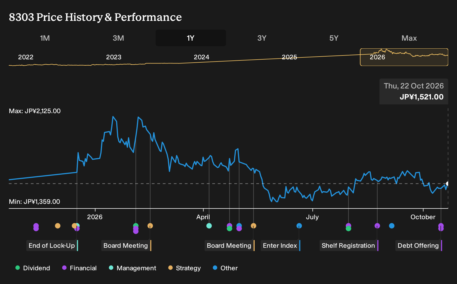Viewport: 457px width, 284px height.
Task: Click the Min: JP¥1,359.00 label
Action: [x=34, y=202]
